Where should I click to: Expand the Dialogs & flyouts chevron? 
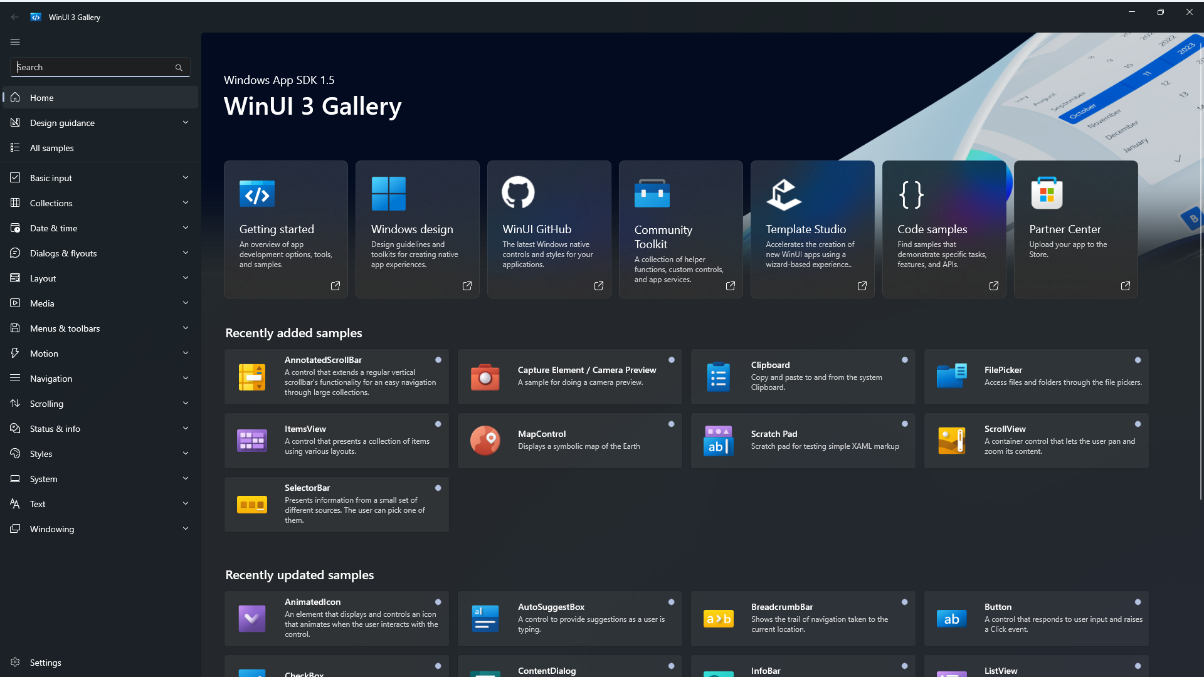click(x=186, y=253)
